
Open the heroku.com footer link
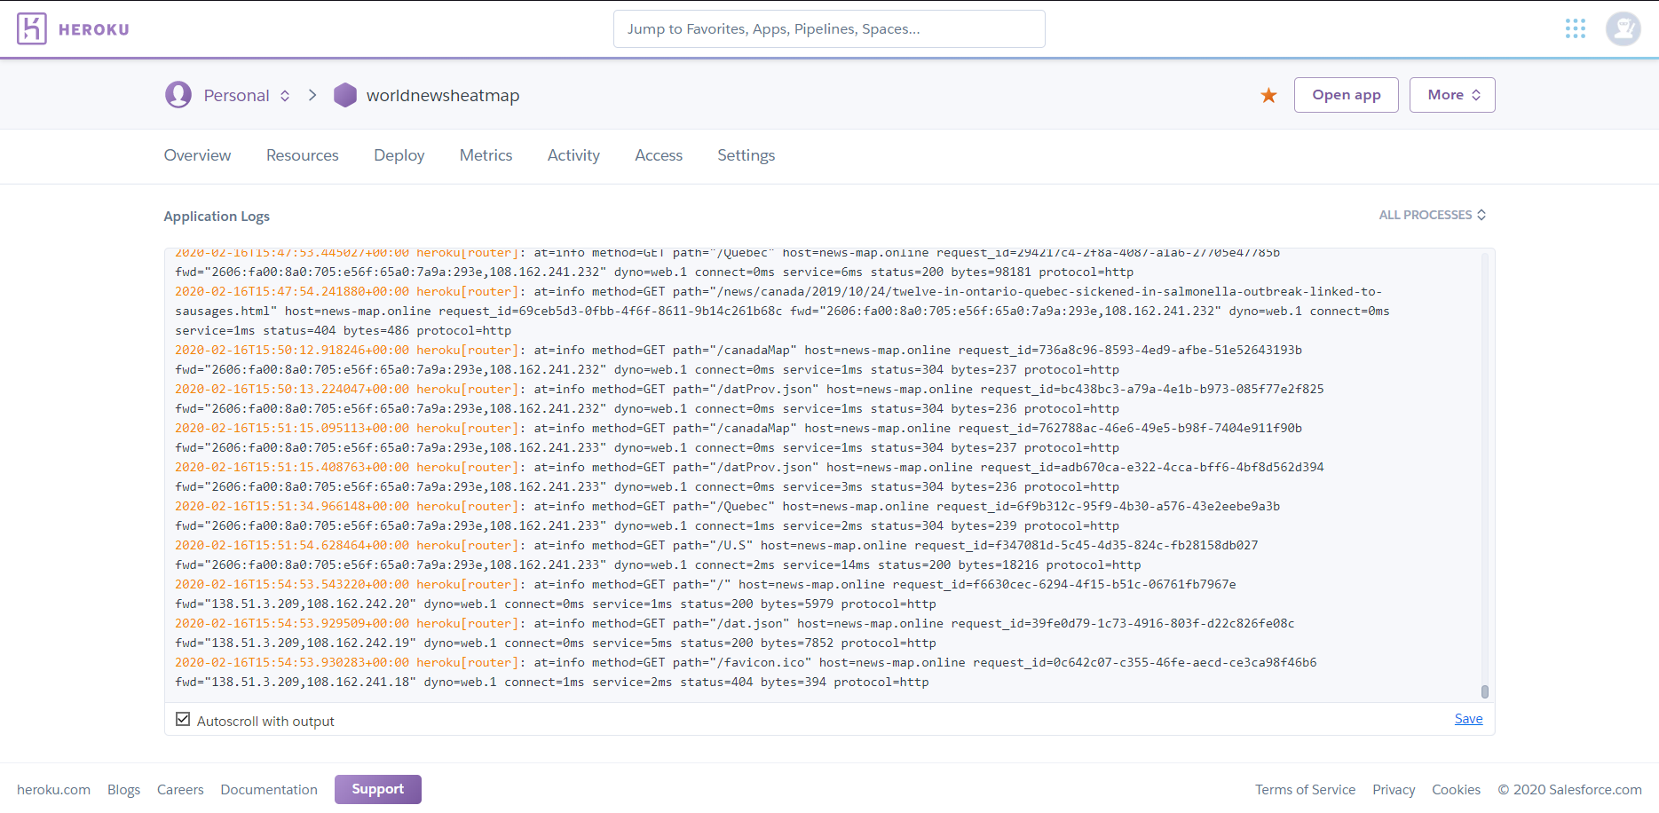[x=53, y=790]
